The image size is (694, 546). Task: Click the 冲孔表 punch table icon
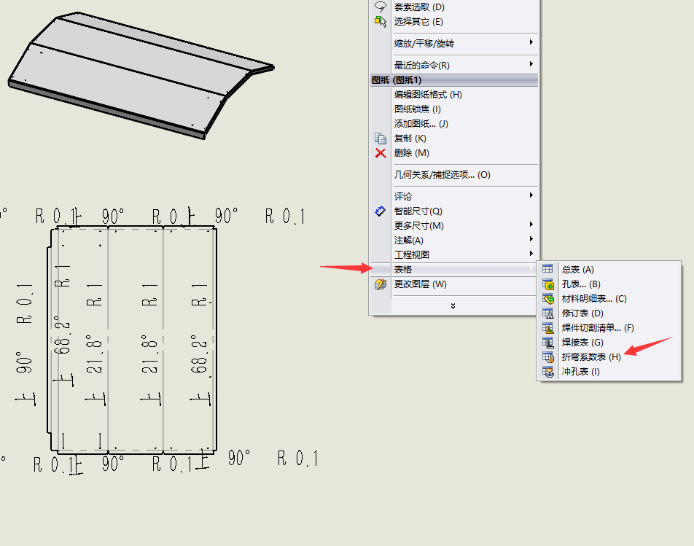point(548,372)
